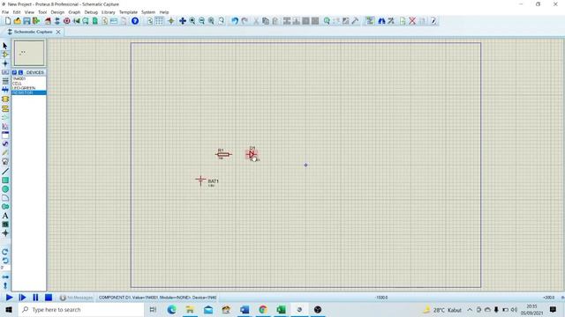Toggle the Wire Autorouter icon
Image resolution: width=565 pixels, height=317 pixels.
click(x=370, y=21)
